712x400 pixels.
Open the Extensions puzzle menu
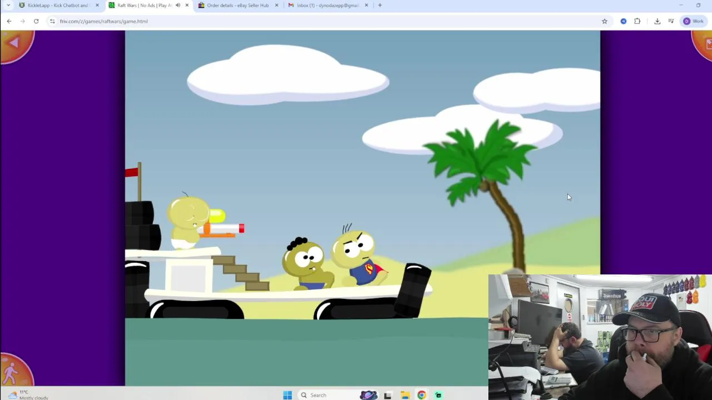[637, 21]
